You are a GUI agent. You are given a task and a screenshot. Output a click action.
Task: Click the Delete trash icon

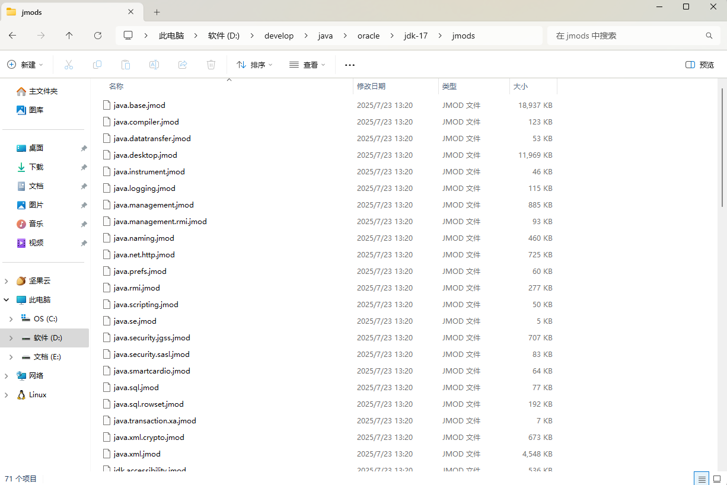tap(211, 65)
